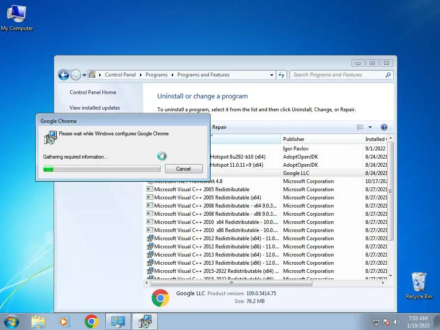Launch Windows Media Player from taskbar

click(64, 321)
